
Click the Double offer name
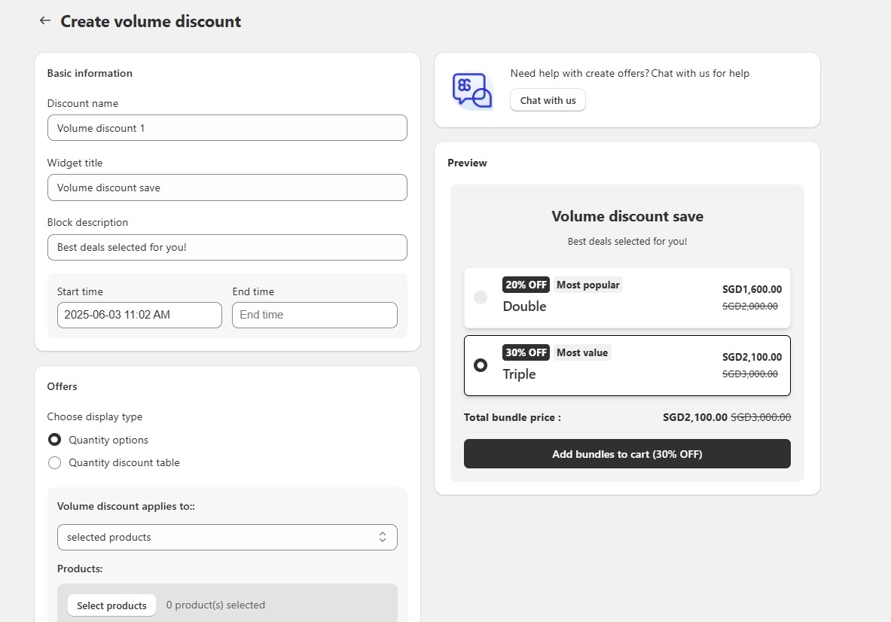coord(524,306)
